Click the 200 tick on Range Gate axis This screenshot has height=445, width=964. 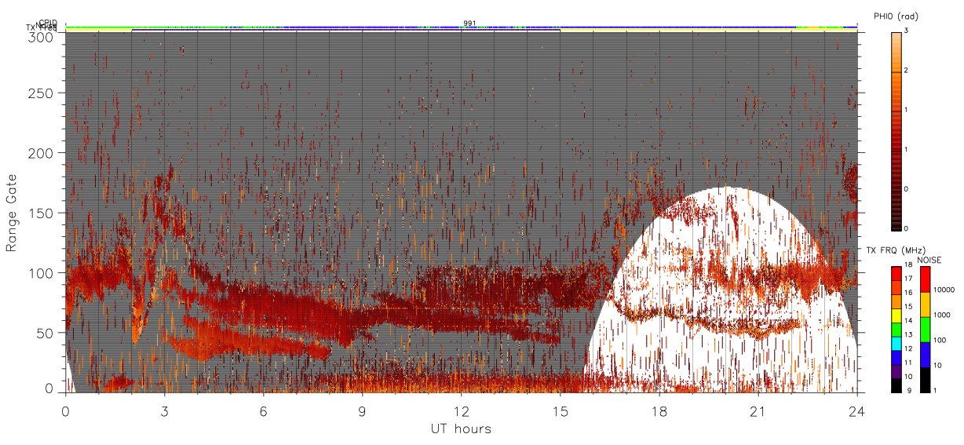[x=42, y=153]
